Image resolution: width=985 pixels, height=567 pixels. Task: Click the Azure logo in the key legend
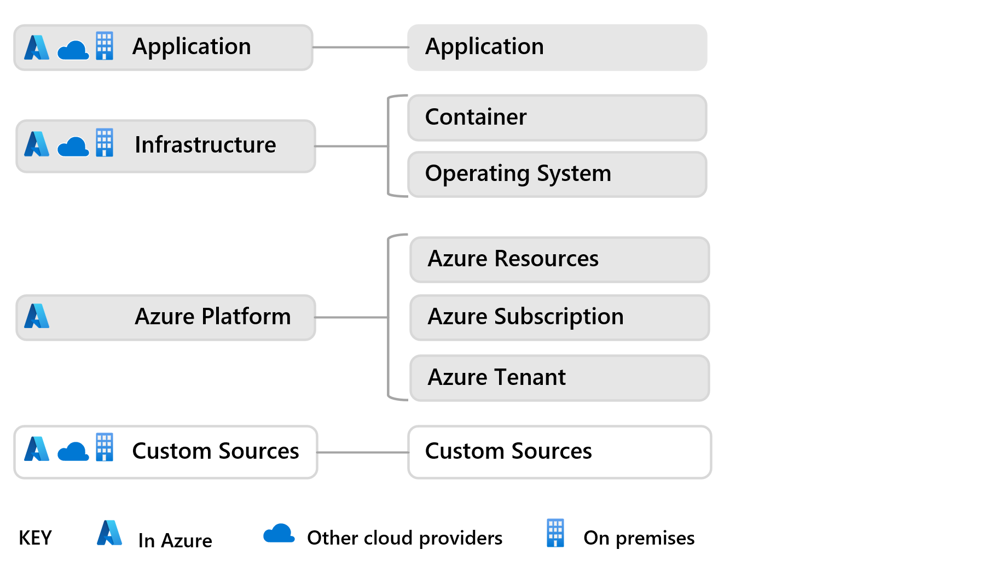tap(109, 533)
